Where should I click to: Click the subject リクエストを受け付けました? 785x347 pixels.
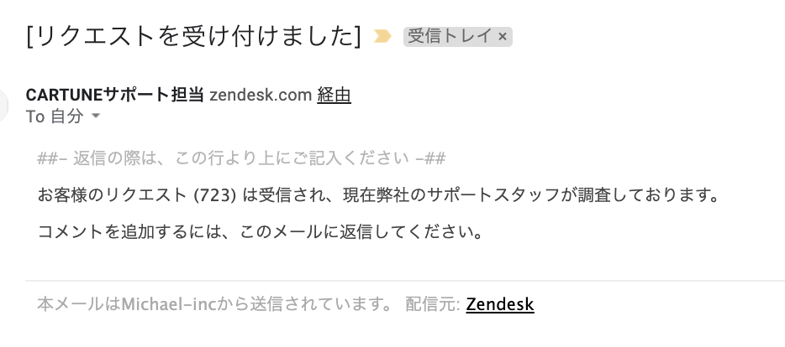[x=193, y=36]
